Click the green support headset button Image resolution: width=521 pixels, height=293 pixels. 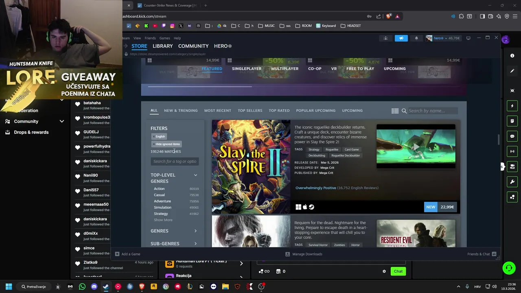click(x=509, y=268)
